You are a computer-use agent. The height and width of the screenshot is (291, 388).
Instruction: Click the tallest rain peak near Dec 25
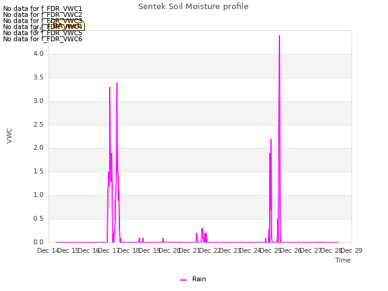[279, 36]
